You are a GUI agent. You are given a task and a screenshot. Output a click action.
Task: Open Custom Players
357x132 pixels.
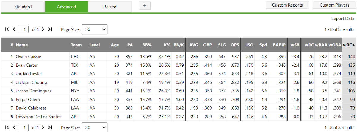click(x=334, y=5)
